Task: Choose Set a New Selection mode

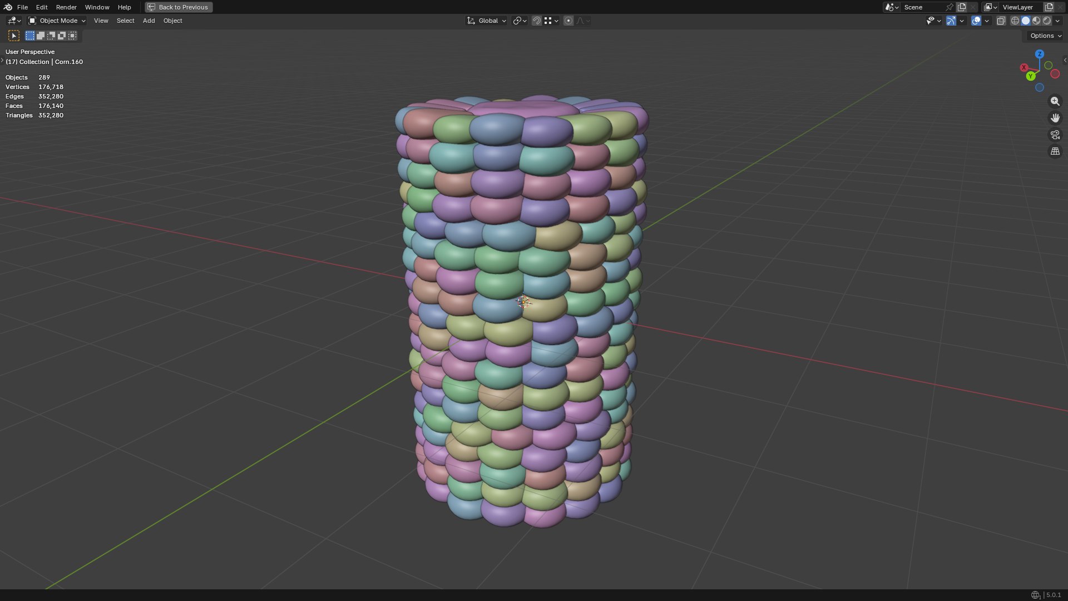Action: tap(30, 36)
